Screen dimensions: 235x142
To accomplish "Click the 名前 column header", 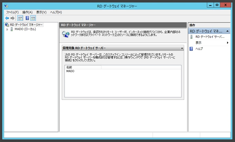I will point(83,67).
